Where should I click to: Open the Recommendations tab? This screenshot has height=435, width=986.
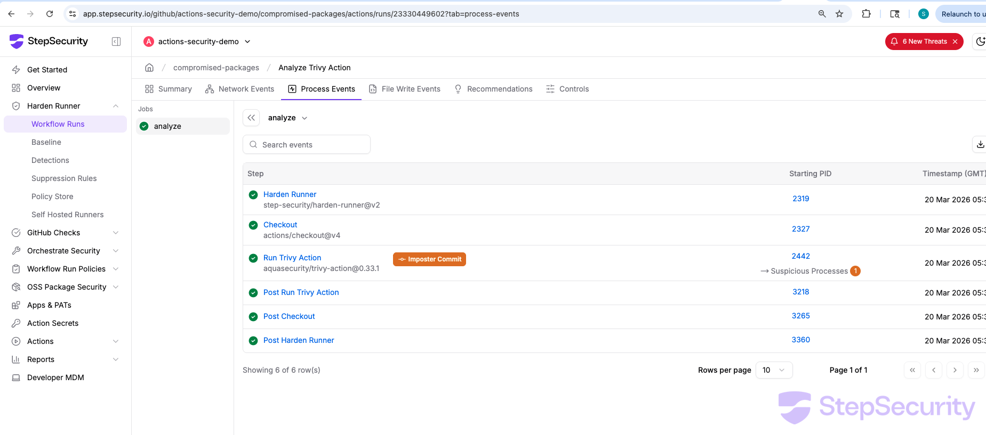click(x=493, y=89)
